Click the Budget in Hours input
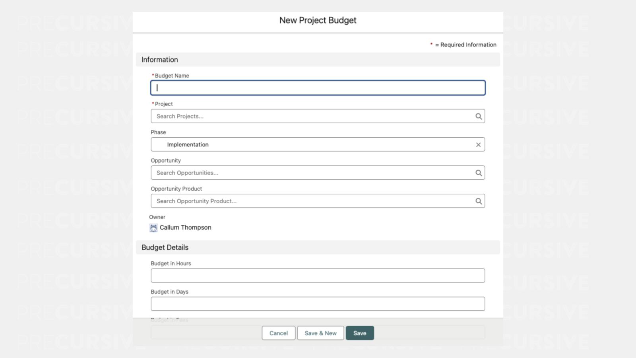The height and width of the screenshot is (358, 636). click(317, 276)
